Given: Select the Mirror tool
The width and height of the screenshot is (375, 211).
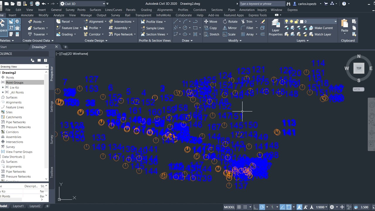Looking at the screenshot, I should pos(230,28).
